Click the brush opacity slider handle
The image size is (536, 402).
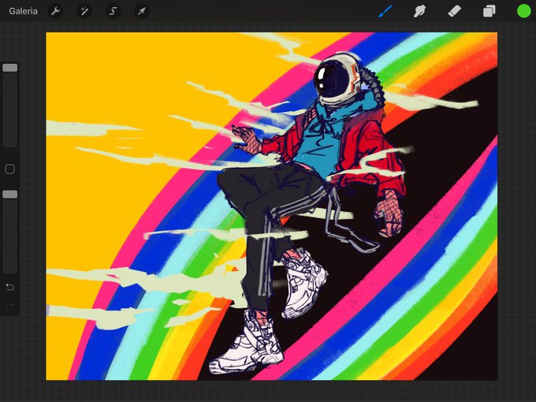10,194
